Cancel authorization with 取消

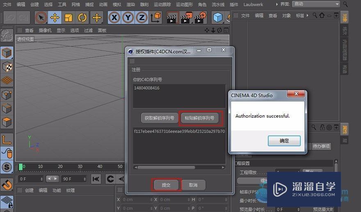[193, 185]
